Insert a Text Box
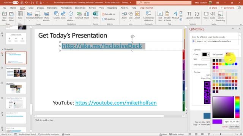 (160, 16)
